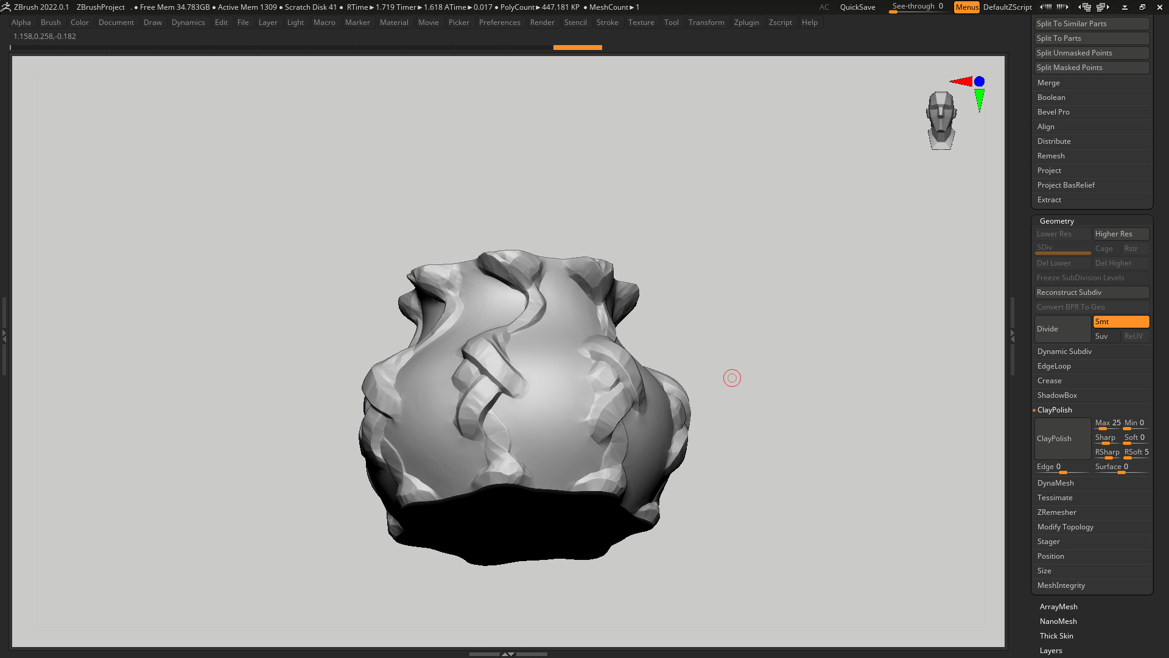Collapse the Geometry palette header
This screenshot has height=658, width=1169.
click(1057, 221)
